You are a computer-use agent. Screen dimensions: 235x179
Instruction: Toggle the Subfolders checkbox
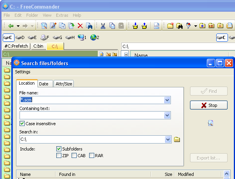pos(59,149)
